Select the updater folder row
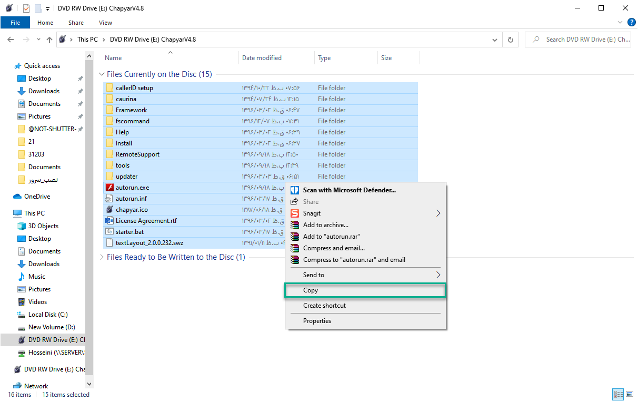The height and width of the screenshot is (401, 638). (261, 177)
